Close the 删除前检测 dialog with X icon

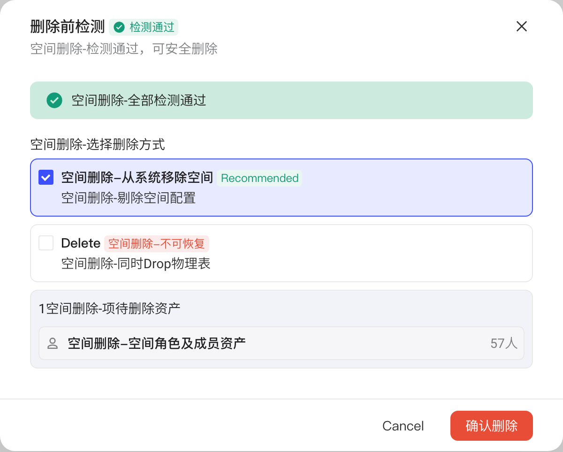click(x=522, y=27)
